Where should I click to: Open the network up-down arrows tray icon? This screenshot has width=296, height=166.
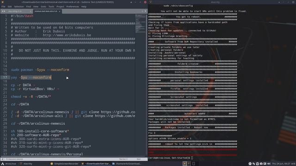click(254, 164)
